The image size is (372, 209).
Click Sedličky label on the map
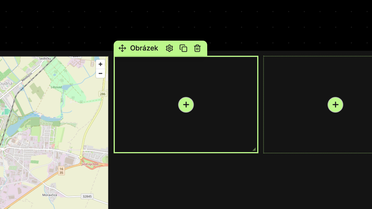pyautogui.click(x=45, y=58)
